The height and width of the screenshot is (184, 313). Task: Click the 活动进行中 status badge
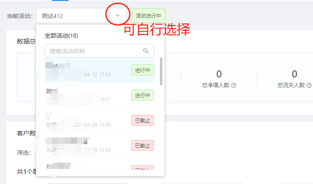coord(149,16)
